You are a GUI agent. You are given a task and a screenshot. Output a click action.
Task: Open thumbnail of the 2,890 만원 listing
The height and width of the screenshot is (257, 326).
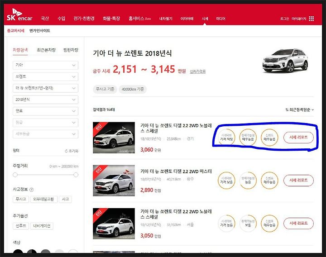pos(114,181)
